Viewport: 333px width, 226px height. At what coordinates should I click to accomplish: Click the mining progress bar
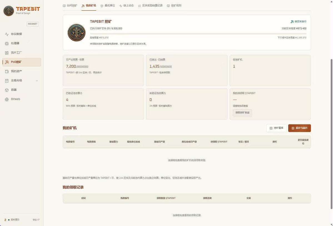[198, 34]
